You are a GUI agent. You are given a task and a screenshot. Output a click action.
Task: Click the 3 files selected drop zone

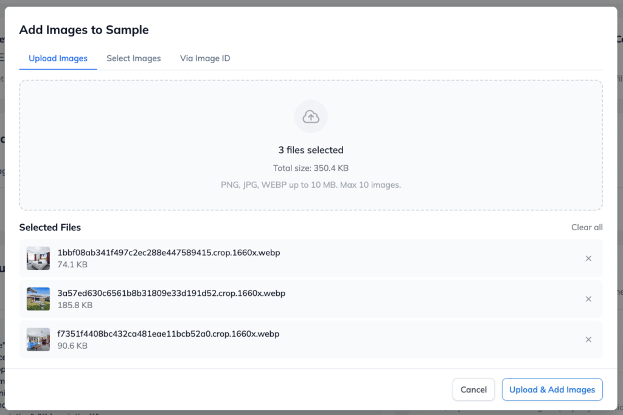click(311, 145)
